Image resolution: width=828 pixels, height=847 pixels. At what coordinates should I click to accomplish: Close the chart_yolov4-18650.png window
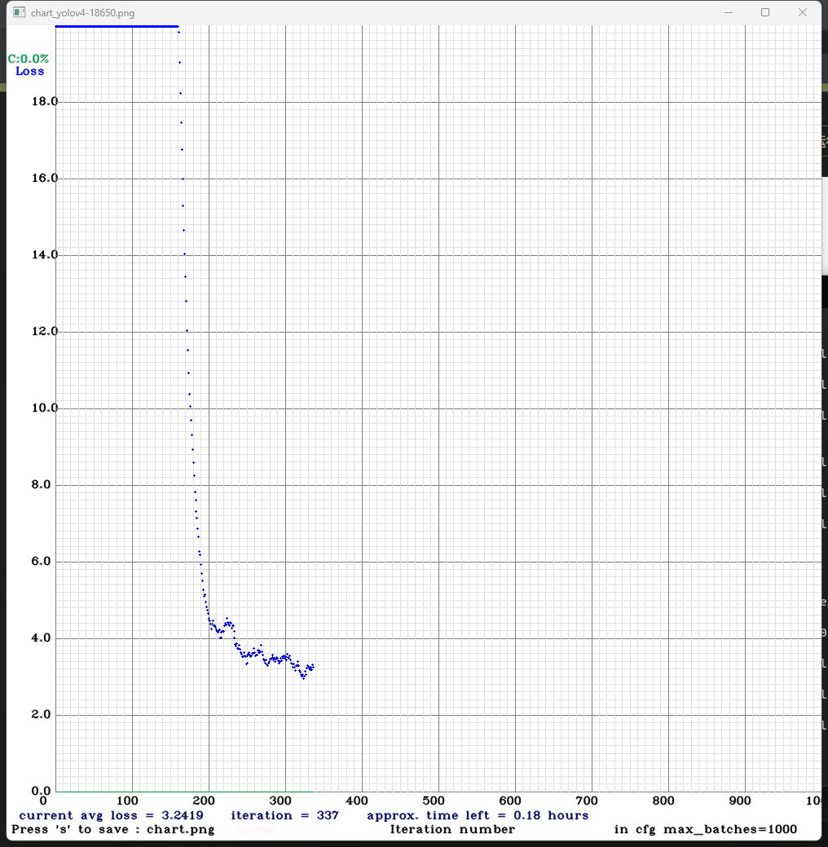click(804, 12)
